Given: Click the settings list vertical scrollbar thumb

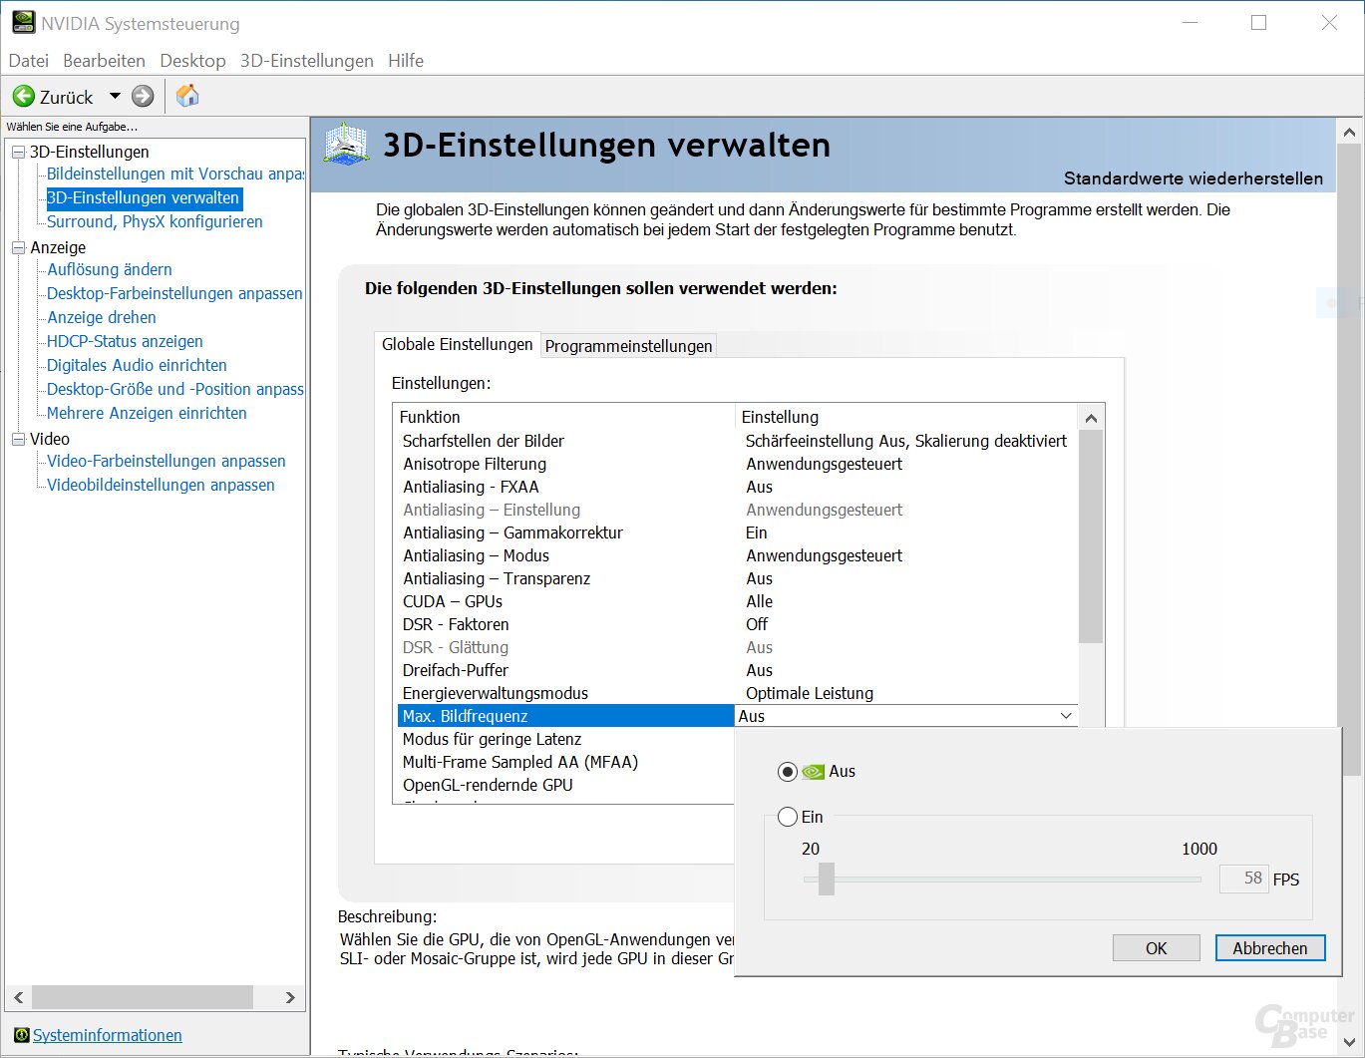Looking at the screenshot, I should [x=1091, y=536].
